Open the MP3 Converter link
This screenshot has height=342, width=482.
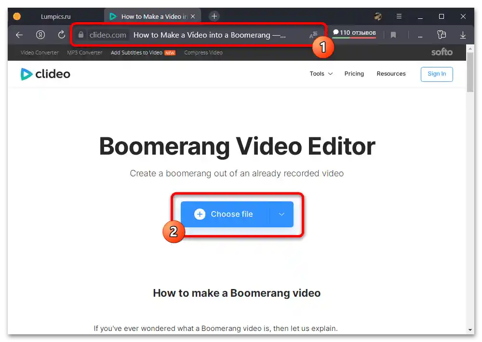pos(84,53)
